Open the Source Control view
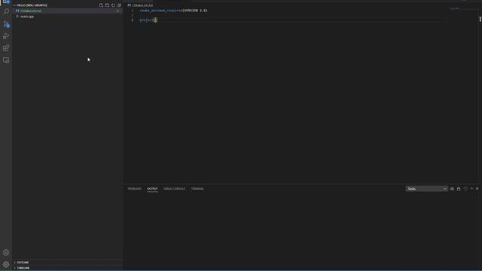Image resolution: width=482 pixels, height=271 pixels. [6, 24]
